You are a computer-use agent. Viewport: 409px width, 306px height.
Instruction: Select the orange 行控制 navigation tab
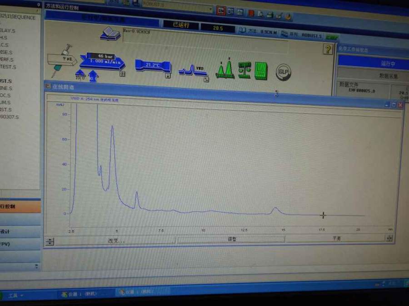[x=20, y=207]
